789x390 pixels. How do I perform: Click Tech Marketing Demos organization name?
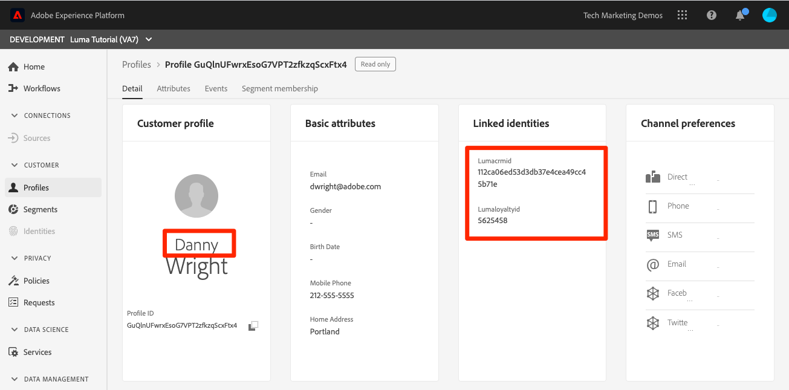coord(623,15)
